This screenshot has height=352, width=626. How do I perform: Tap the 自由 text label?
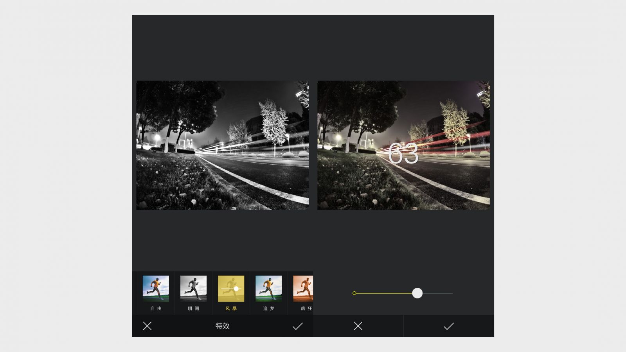(156, 309)
